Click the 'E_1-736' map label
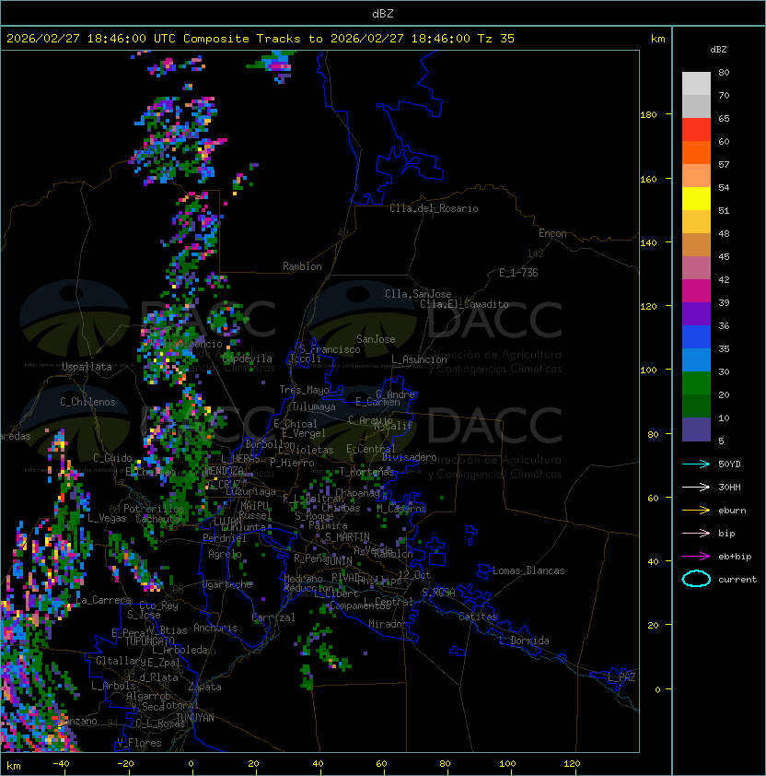 [518, 273]
